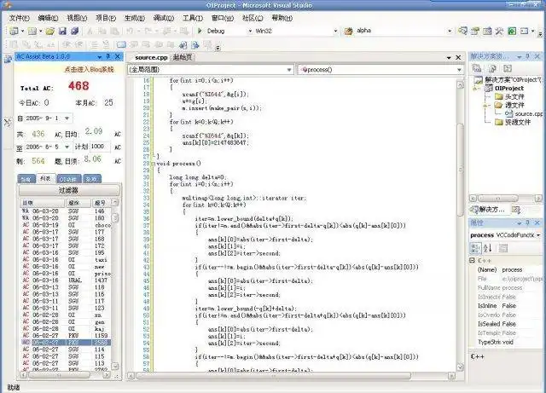546x393 pixels.
Task: Open the end date 2006-6-5 dropdown
Action: click(67, 147)
